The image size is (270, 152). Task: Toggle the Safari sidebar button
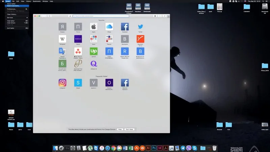49,16
